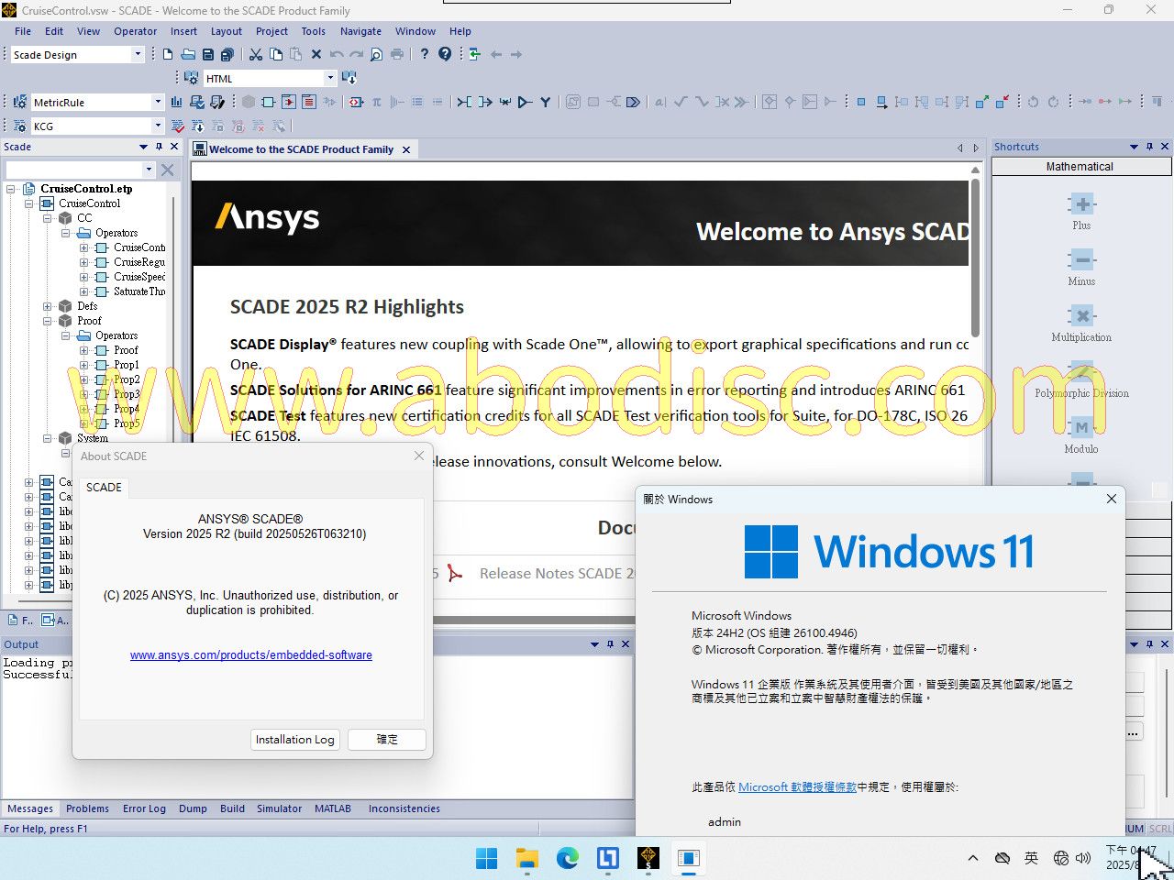Open File Explorer from taskbar

pyautogui.click(x=527, y=858)
